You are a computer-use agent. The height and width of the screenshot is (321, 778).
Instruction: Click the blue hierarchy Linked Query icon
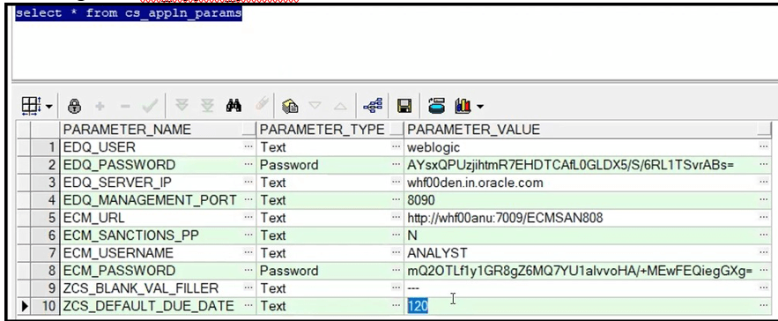pyautogui.click(x=373, y=105)
